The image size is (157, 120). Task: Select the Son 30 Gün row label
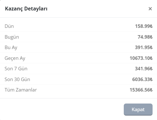tap(17, 79)
